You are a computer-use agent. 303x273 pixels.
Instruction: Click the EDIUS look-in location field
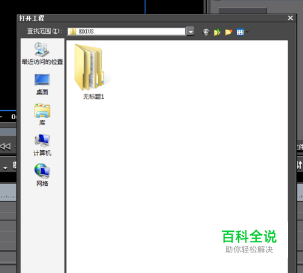tap(126, 31)
